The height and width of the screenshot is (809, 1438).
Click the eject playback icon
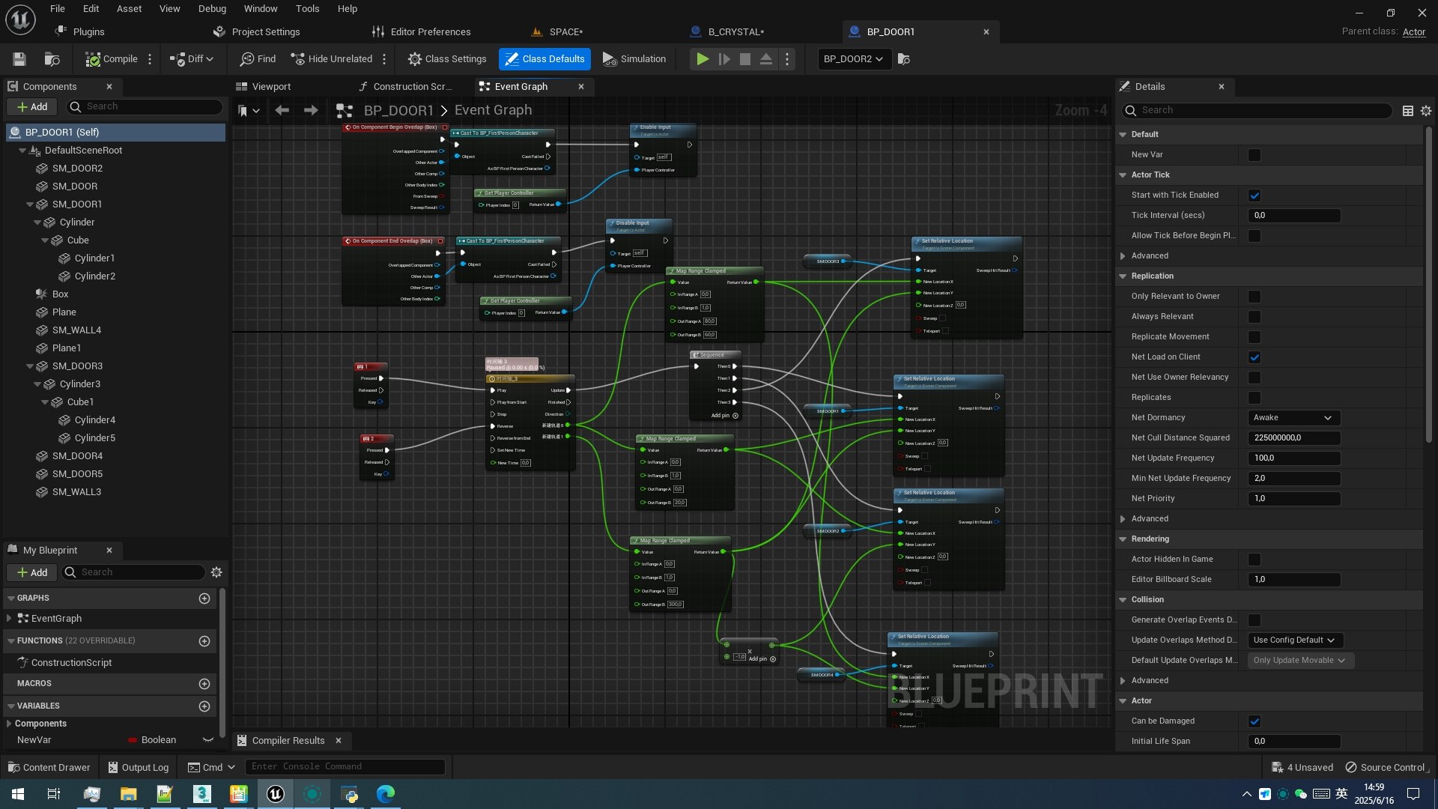pyautogui.click(x=766, y=59)
